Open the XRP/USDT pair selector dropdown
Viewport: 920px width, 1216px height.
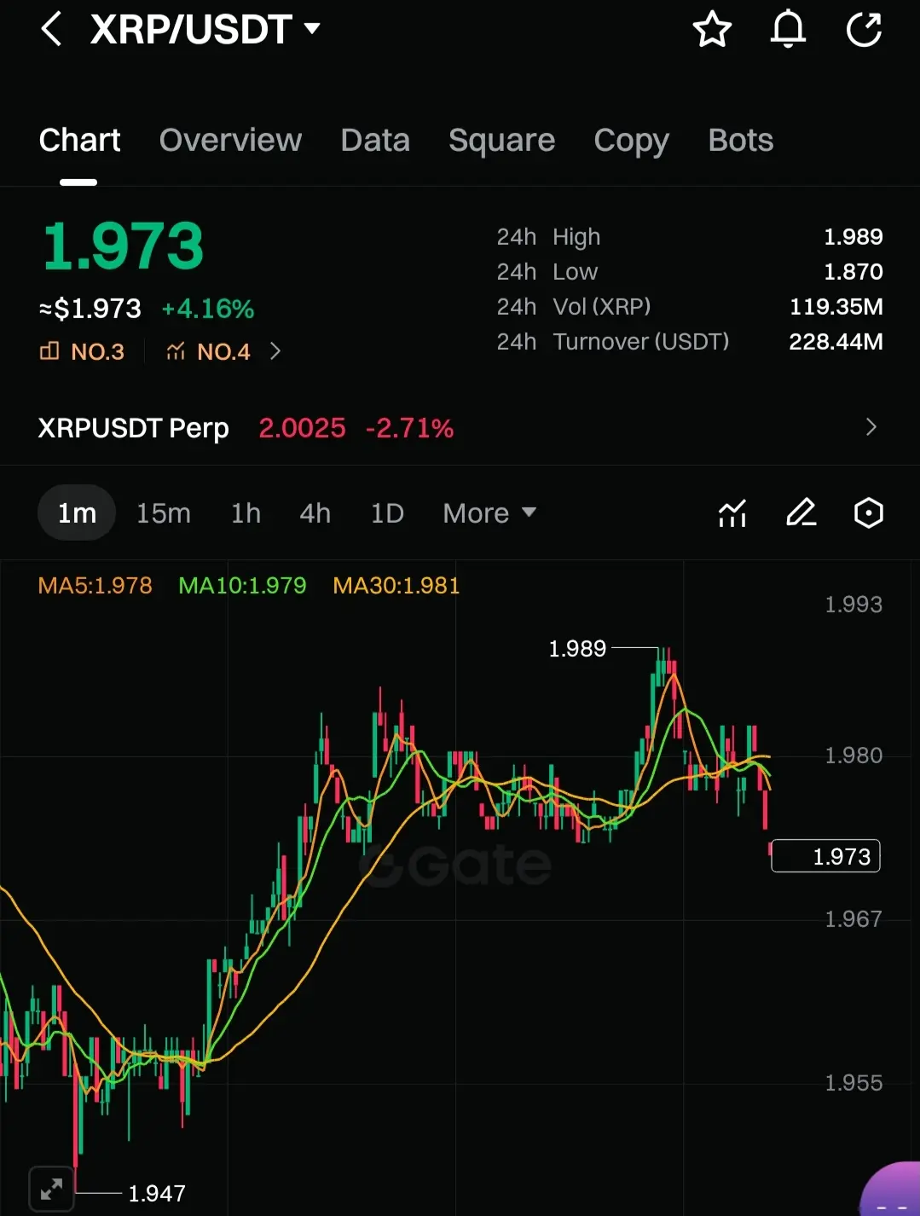pyautogui.click(x=205, y=29)
